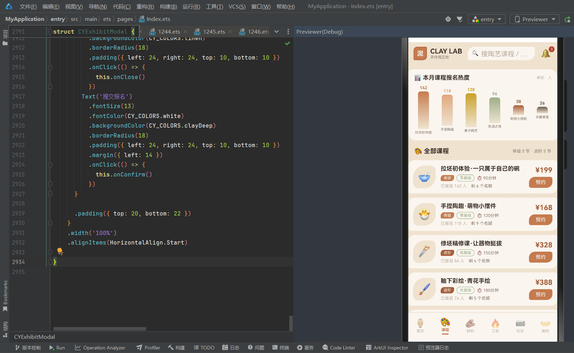Screen dimensions: 574x353
Task: Click 预约 for the ¥168 手捏陶趣 course
Action: 540,220
